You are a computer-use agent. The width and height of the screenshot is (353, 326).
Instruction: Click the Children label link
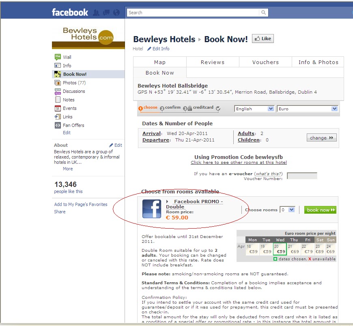(x=249, y=140)
